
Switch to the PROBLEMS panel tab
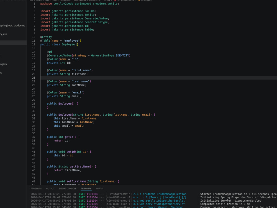36,189
